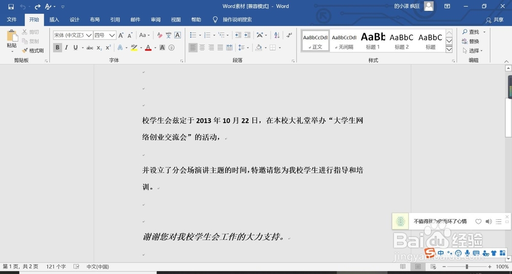Viewport: 512px width, 274px height.
Task: Open the font name dropdown (宋体)
Action: [89, 35]
